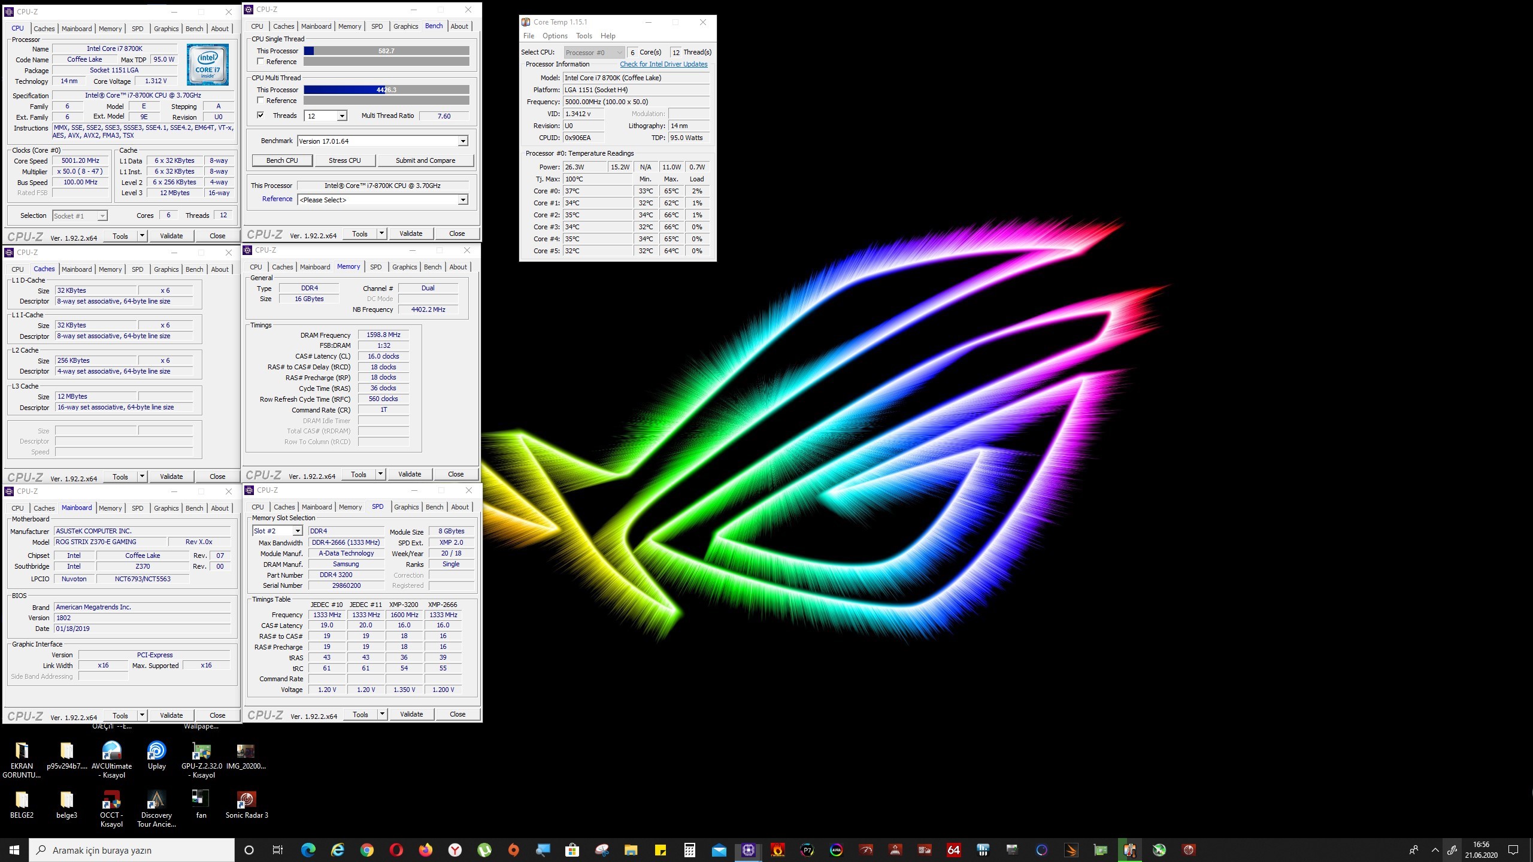The image size is (1533, 862).
Task: Open the File menu in Core Temp
Action: (x=529, y=36)
